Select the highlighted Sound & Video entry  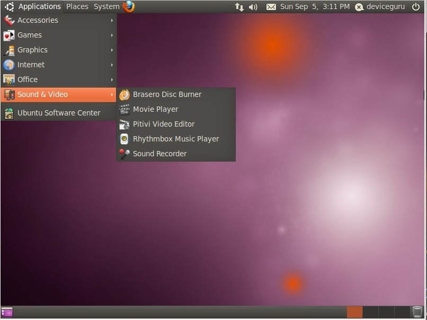(x=59, y=94)
